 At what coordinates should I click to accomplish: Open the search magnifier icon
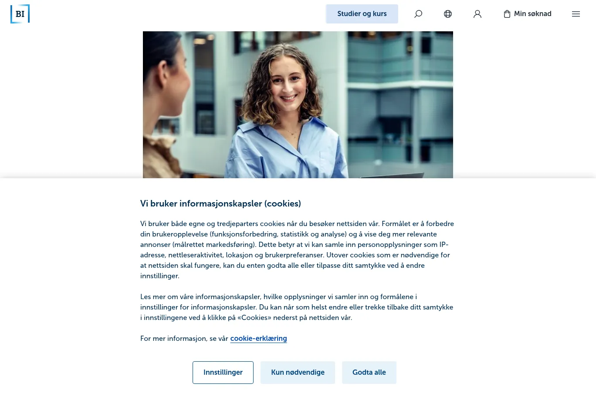coord(418,14)
